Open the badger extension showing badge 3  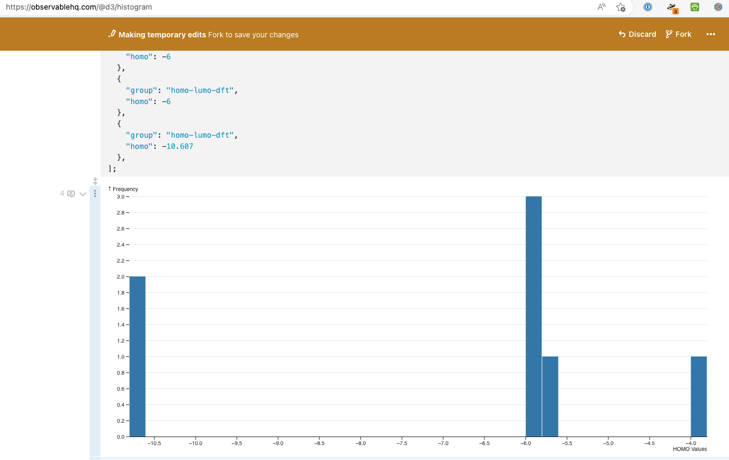pos(673,7)
